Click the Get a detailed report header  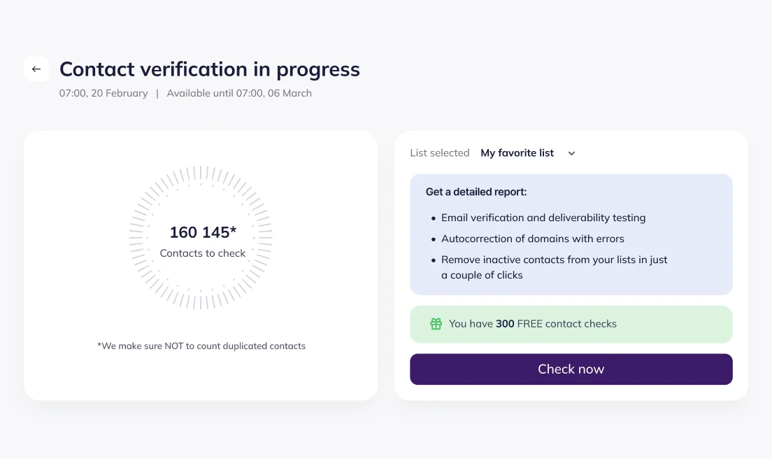tap(475, 191)
